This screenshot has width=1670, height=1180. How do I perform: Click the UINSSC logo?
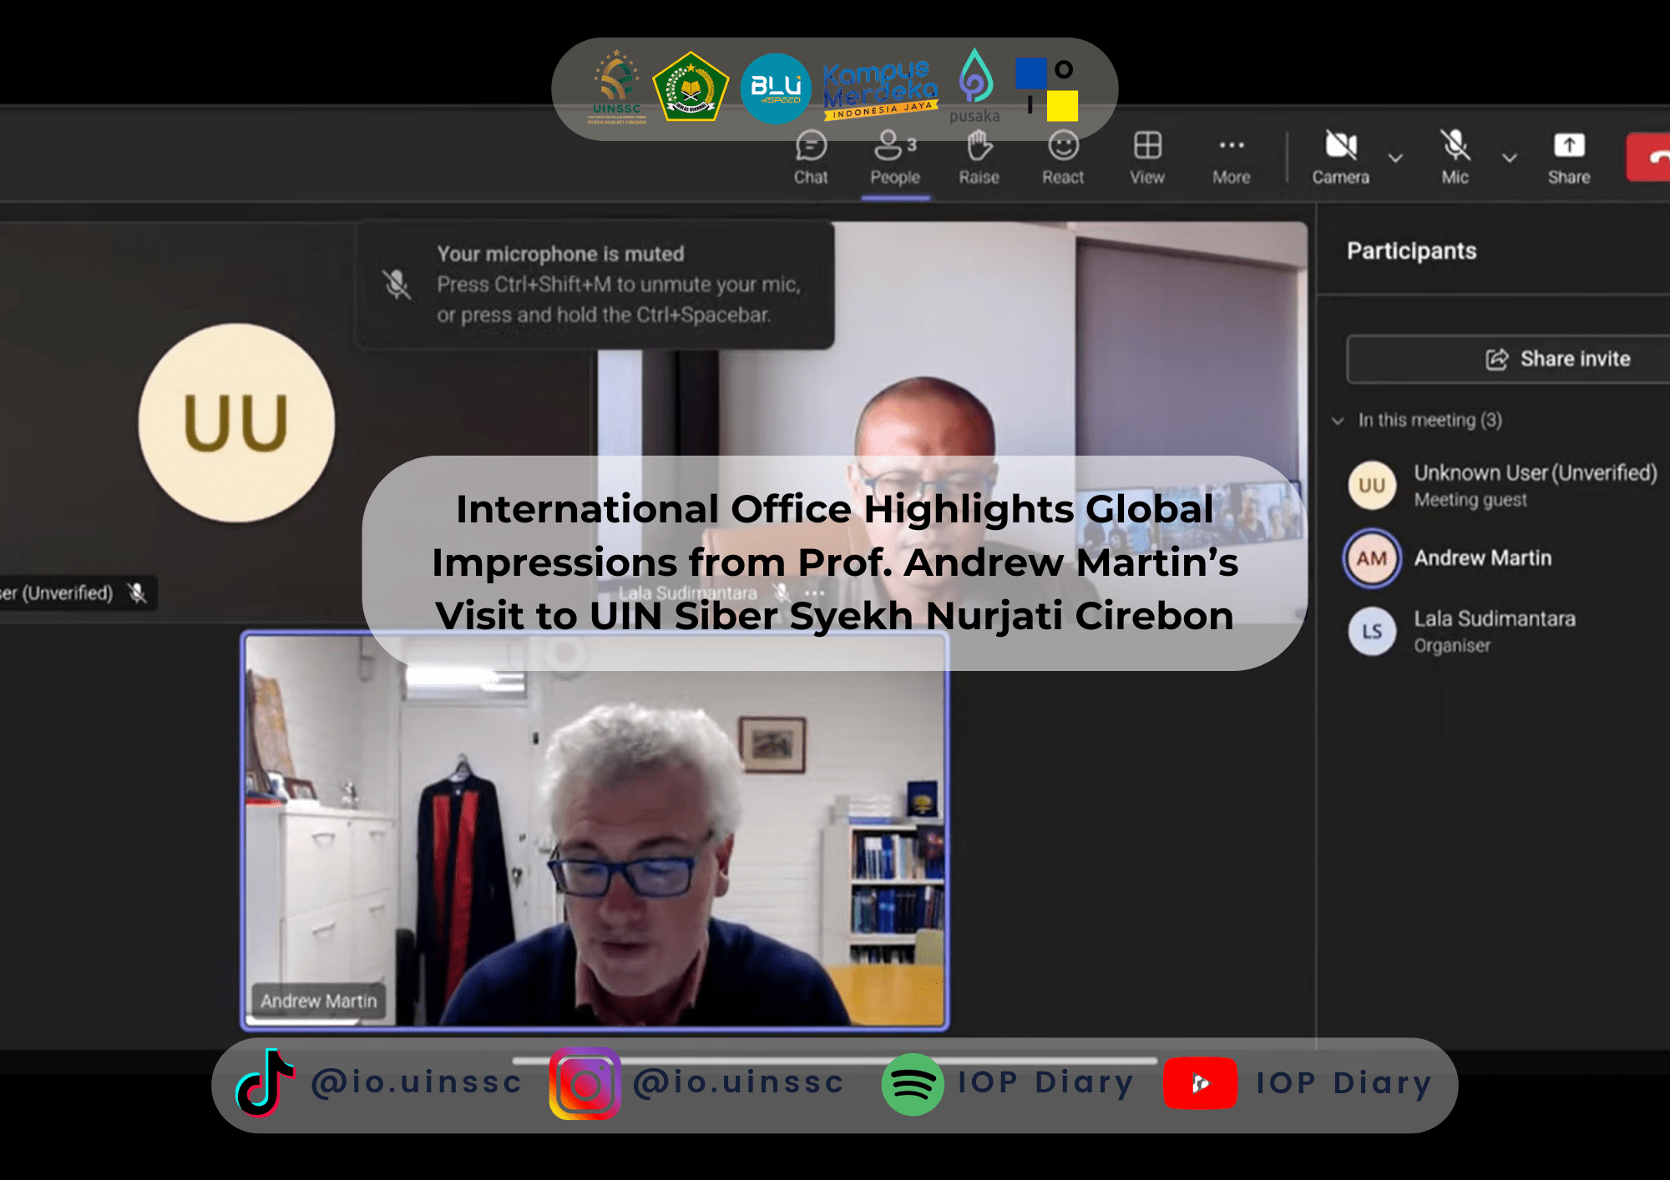pos(616,88)
